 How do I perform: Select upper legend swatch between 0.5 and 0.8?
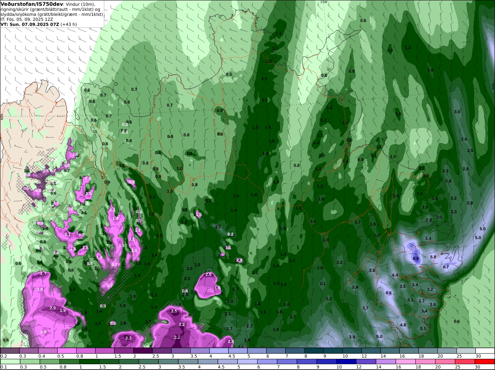point(67,351)
